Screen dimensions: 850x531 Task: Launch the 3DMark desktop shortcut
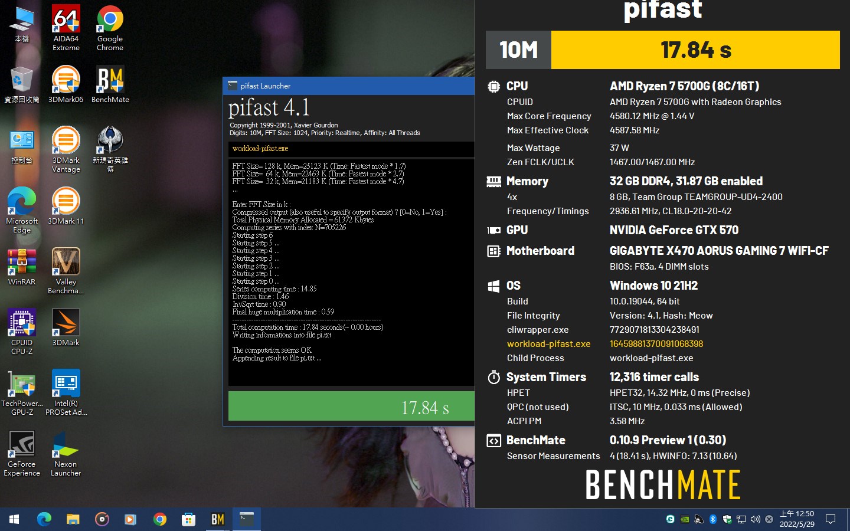click(x=66, y=327)
